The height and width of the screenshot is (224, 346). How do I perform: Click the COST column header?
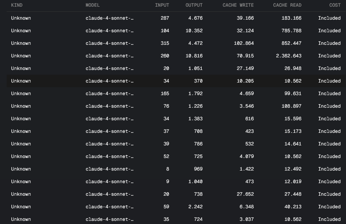click(335, 5)
